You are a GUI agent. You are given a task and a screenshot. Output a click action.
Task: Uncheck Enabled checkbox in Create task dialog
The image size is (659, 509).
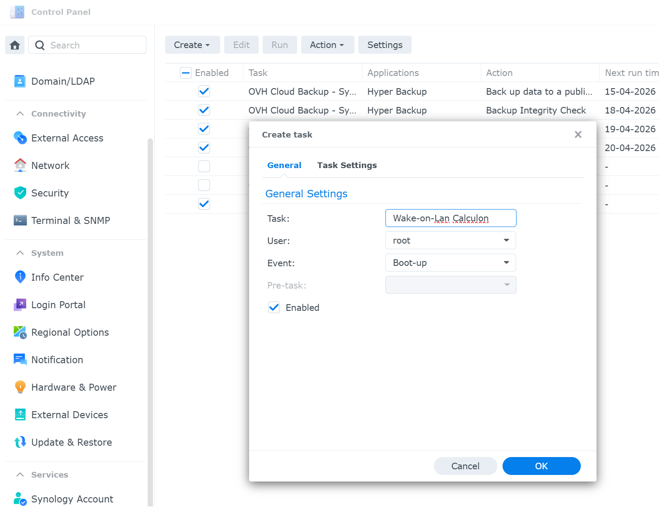[x=274, y=308]
